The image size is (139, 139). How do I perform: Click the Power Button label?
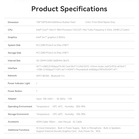click(15, 91)
